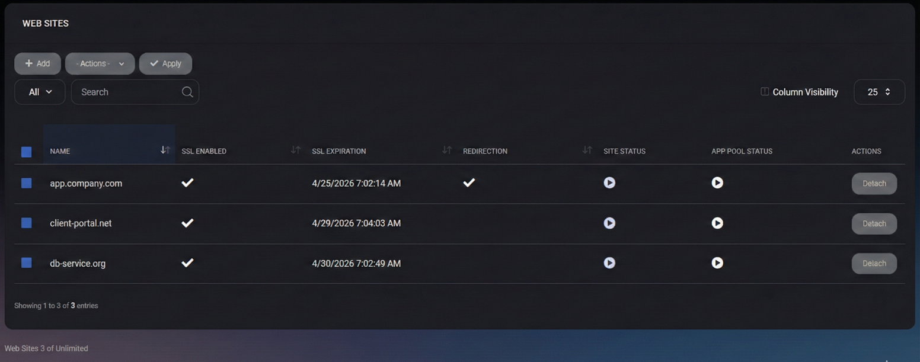Click the search magnifier icon

pyautogui.click(x=187, y=92)
